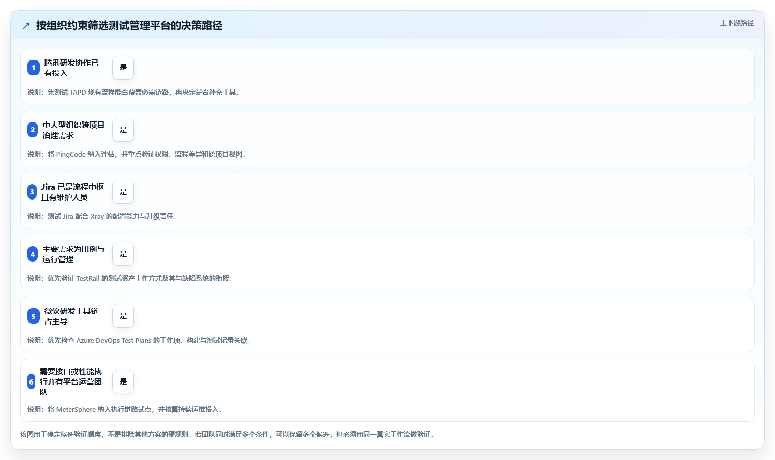Click the note about Azure DevOps Test Plans
The height and width of the screenshot is (460, 775).
click(140, 340)
